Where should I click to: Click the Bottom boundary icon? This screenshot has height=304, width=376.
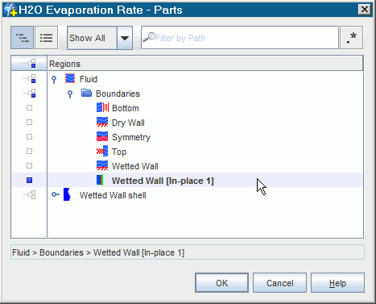click(102, 108)
